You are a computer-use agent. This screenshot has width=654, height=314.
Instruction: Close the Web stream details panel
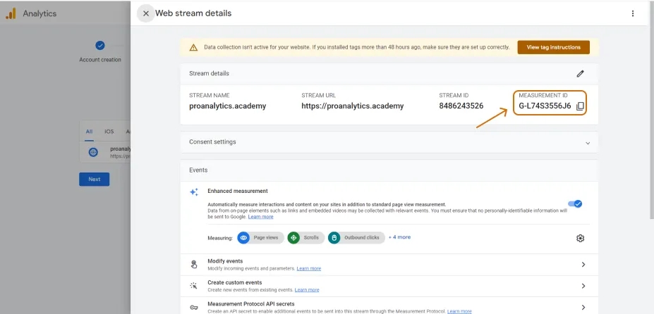(x=145, y=13)
